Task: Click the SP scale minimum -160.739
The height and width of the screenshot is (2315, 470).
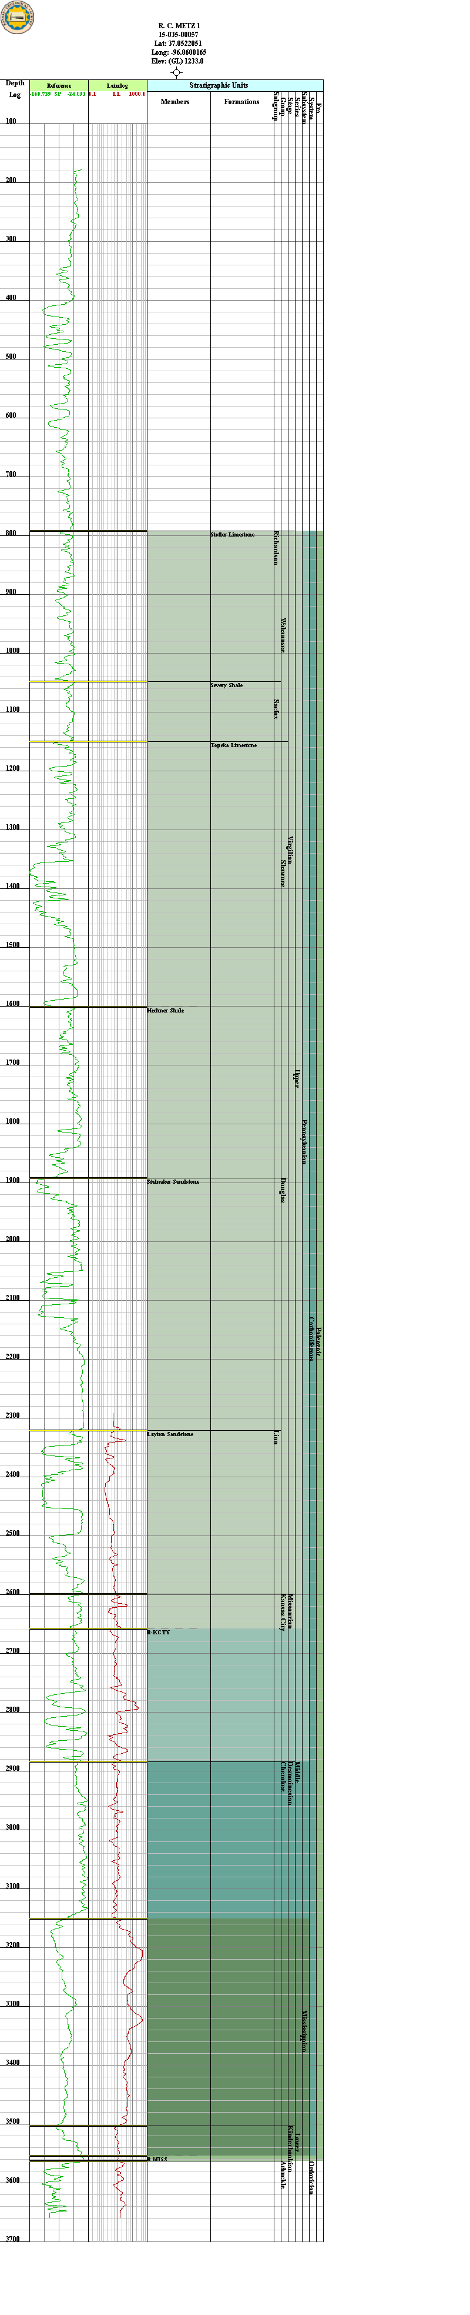Action: [x=41, y=94]
